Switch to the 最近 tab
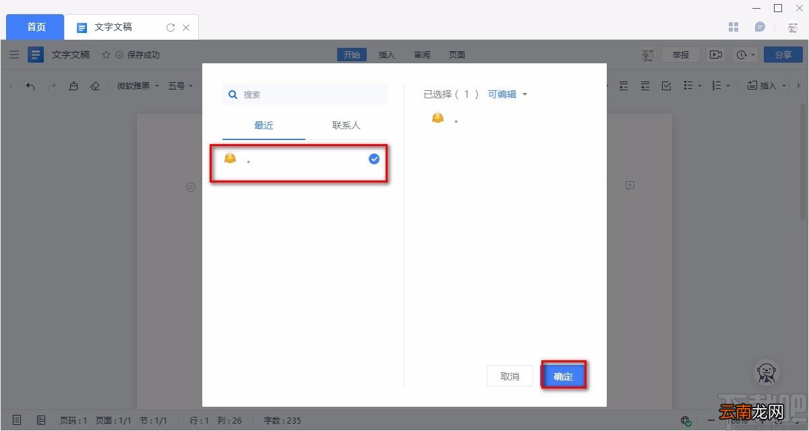809x431 pixels. (x=264, y=125)
